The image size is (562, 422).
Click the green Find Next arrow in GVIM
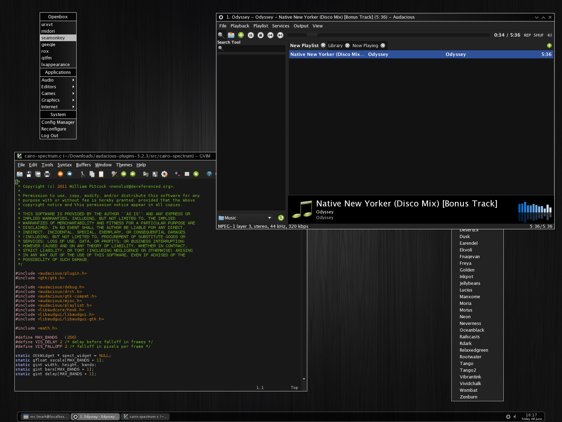124,174
